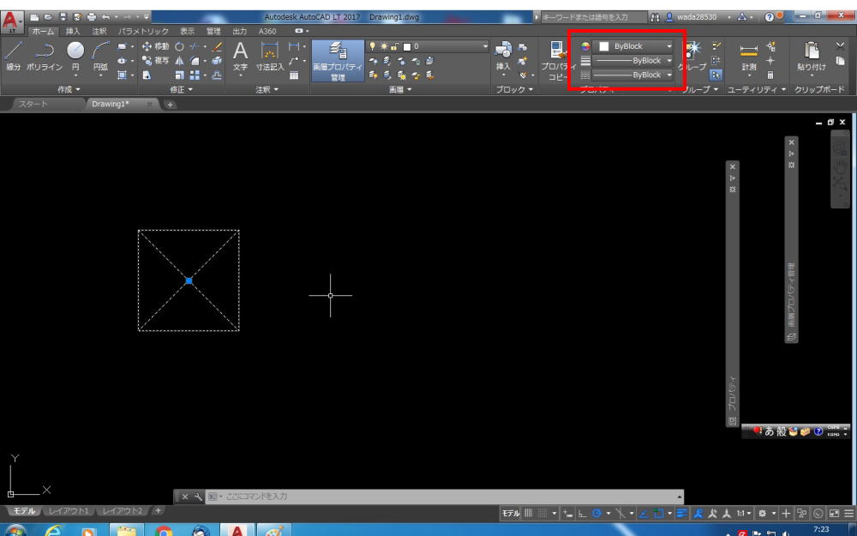Open the 挿入 (Insert) ribbon tab

click(x=73, y=31)
